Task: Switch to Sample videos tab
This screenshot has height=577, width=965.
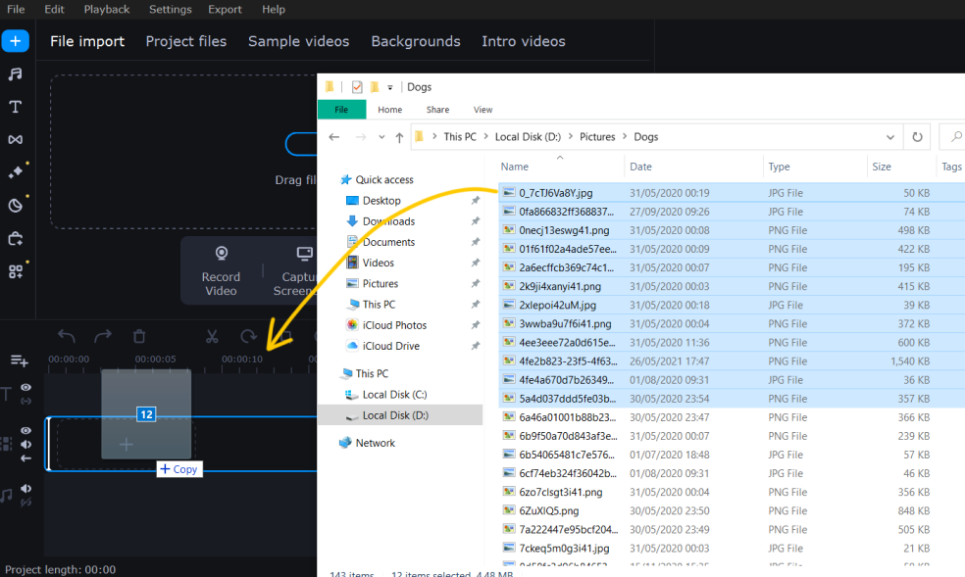Action: pyautogui.click(x=298, y=41)
